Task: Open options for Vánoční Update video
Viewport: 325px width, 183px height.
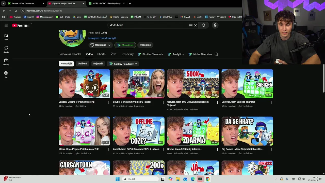Action: 109,102
